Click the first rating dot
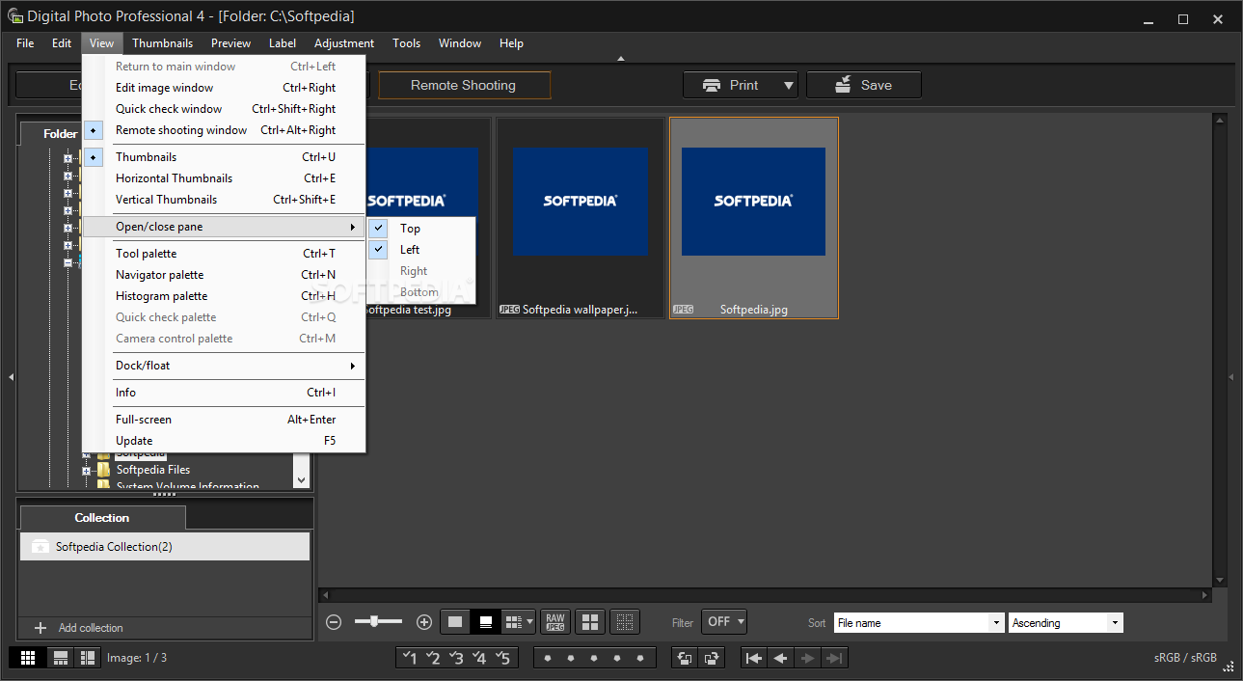1243x681 pixels. (x=548, y=658)
